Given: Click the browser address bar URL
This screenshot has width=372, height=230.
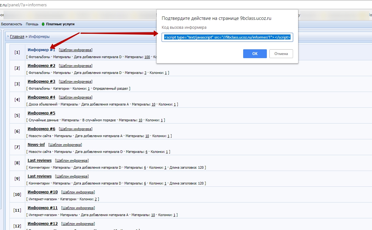Looking at the screenshot, I should 25,4.
